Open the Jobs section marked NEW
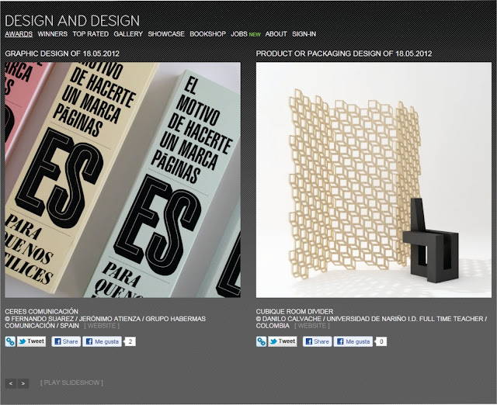 tap(245, 34)
